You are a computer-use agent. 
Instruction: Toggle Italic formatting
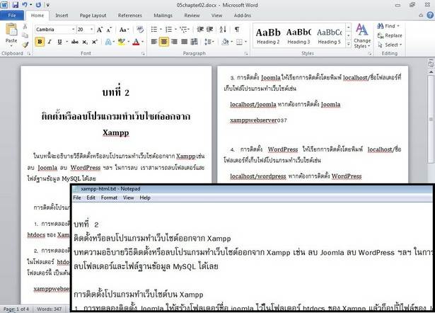[x=50, y=42]
